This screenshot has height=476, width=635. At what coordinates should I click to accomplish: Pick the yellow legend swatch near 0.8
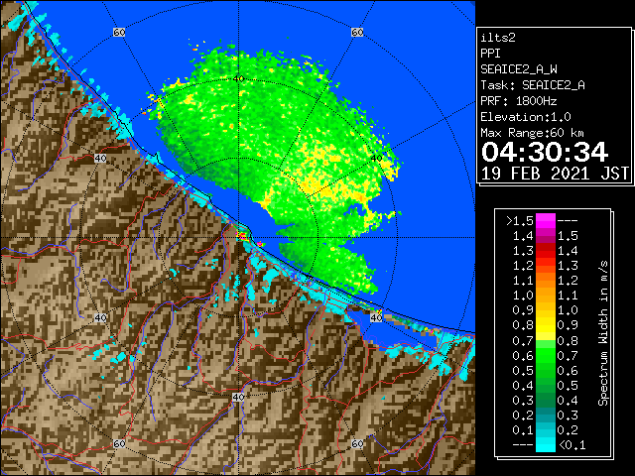pos(546,326)
